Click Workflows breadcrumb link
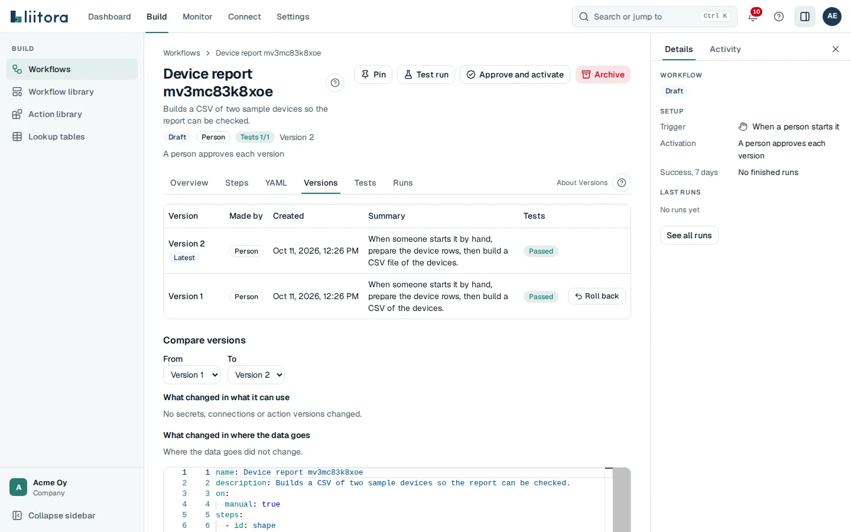851x532 pixels. coord(181,53)
